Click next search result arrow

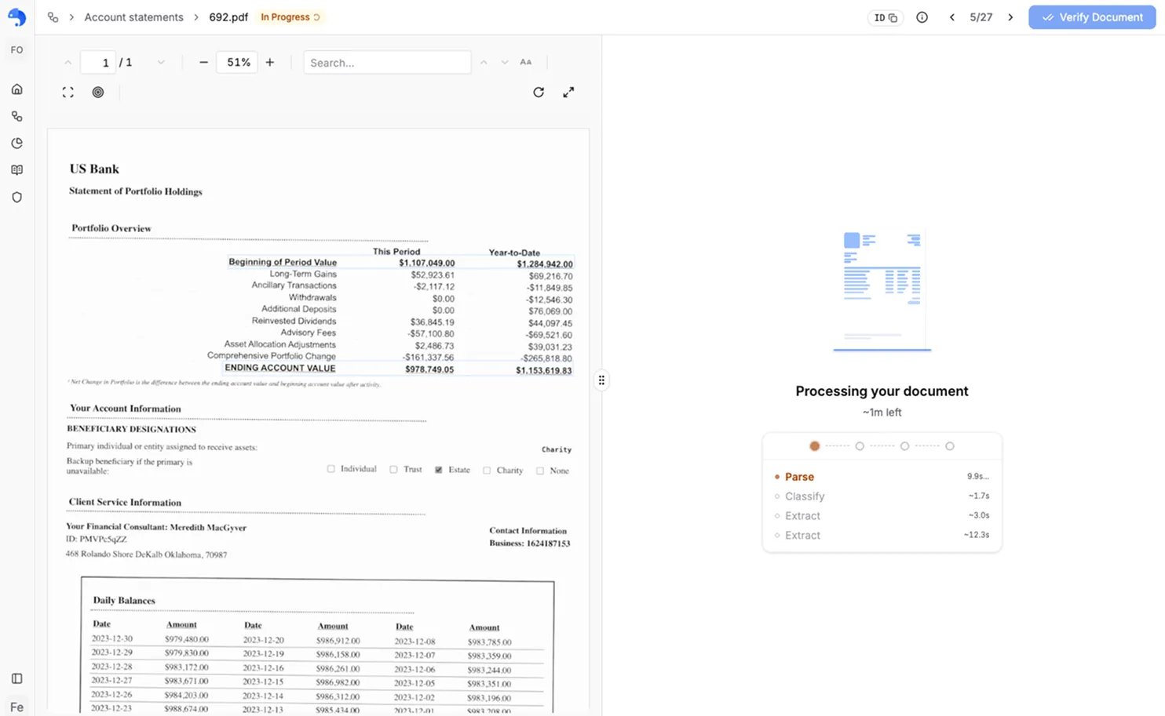tap(505, 62)
